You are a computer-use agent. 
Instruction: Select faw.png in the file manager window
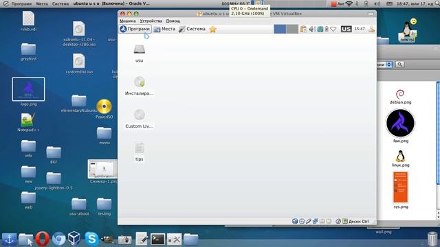pyautogui.click(x=400, y=126)
